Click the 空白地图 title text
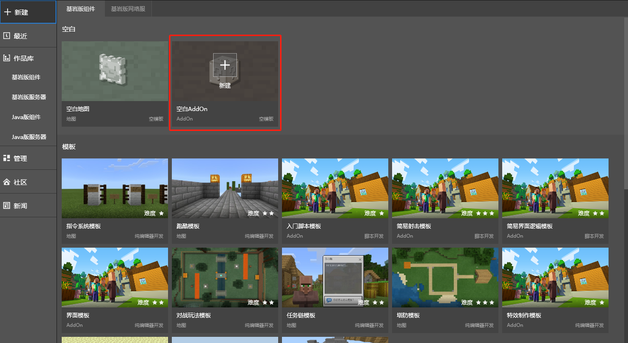The width and height of the screenshot is (628, 343). coord(78,109)
